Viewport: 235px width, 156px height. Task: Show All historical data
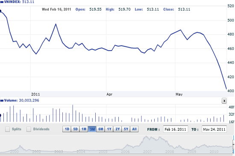[x=134, y=129]
